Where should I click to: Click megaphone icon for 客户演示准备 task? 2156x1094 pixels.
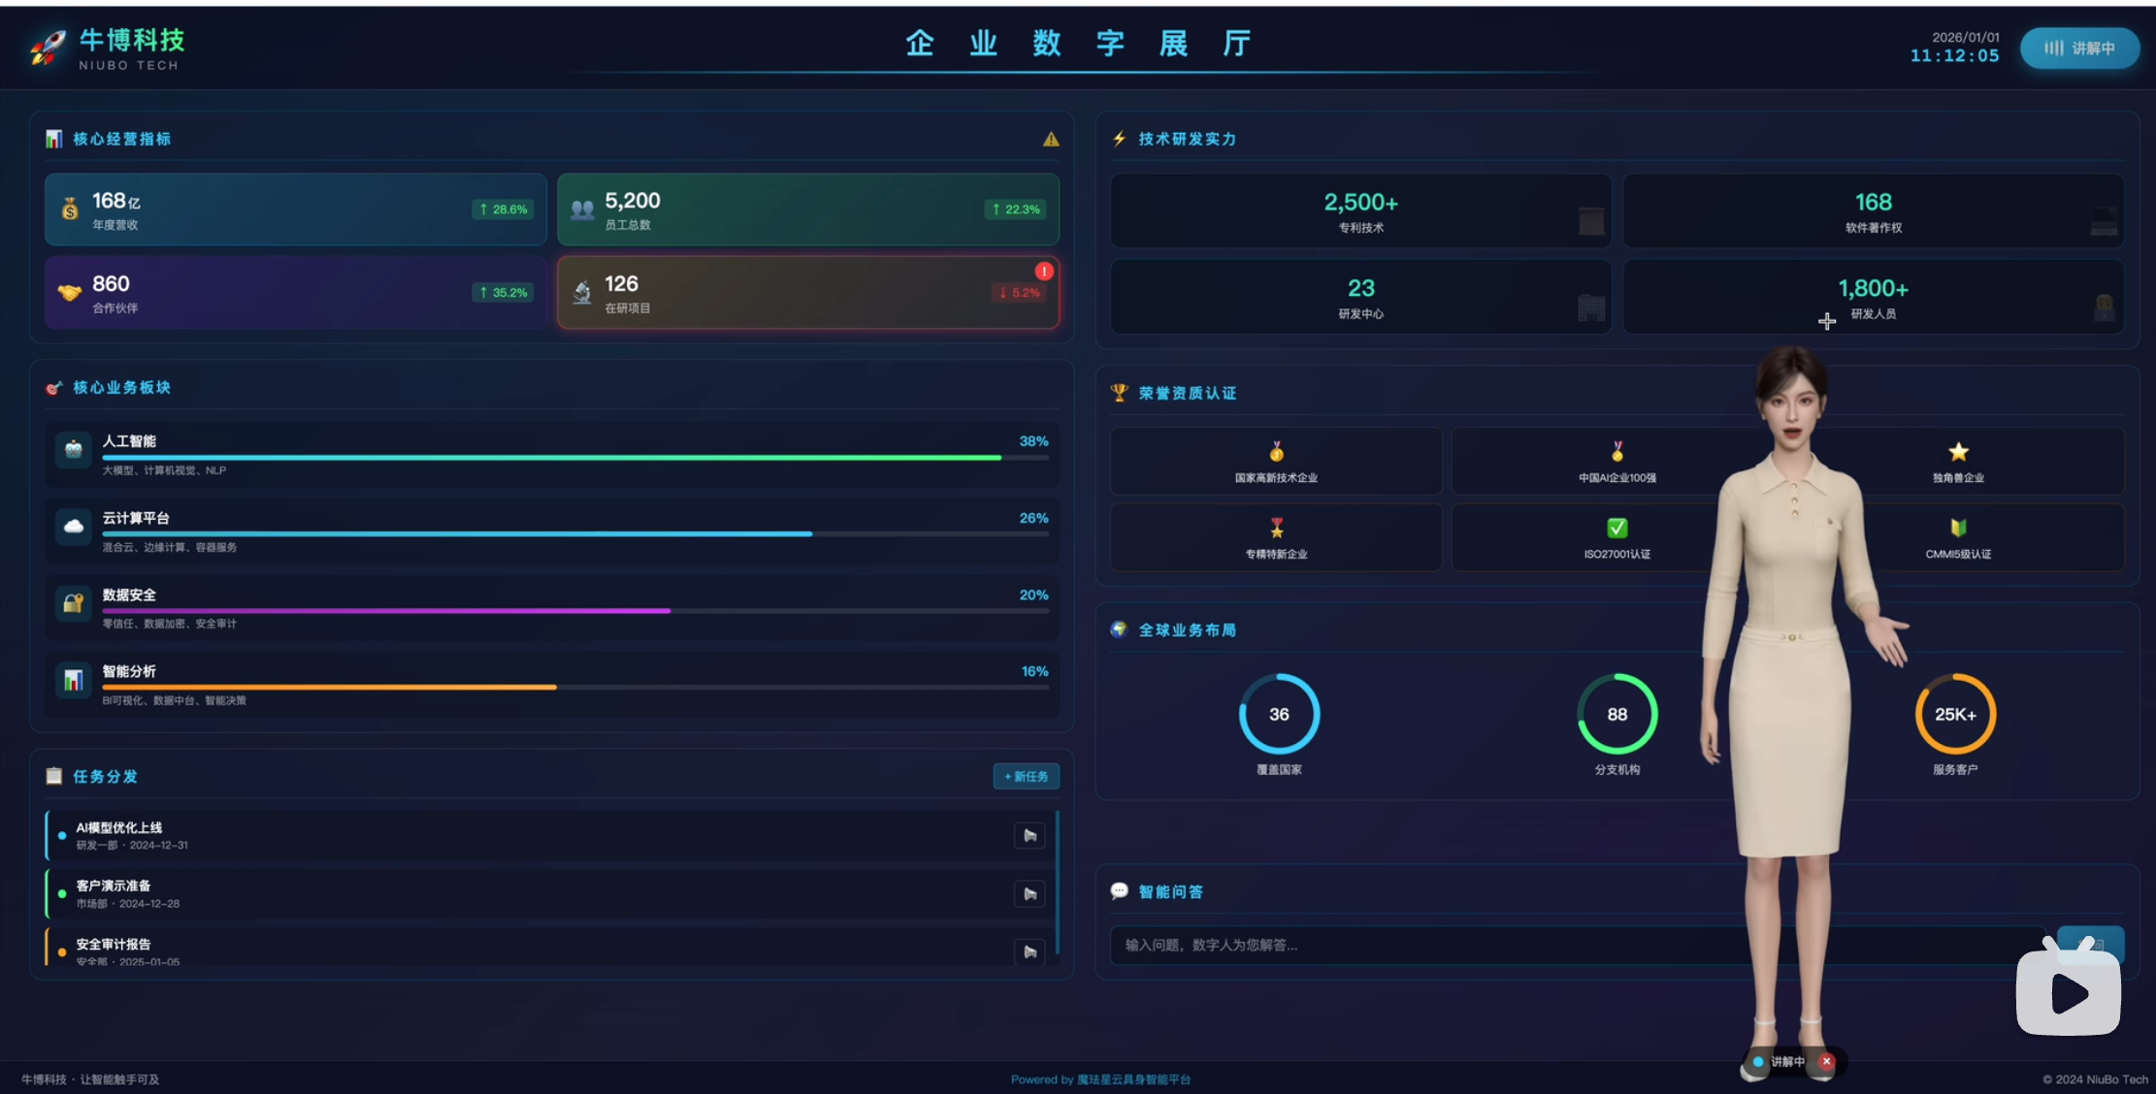(x=1029, y=893)
